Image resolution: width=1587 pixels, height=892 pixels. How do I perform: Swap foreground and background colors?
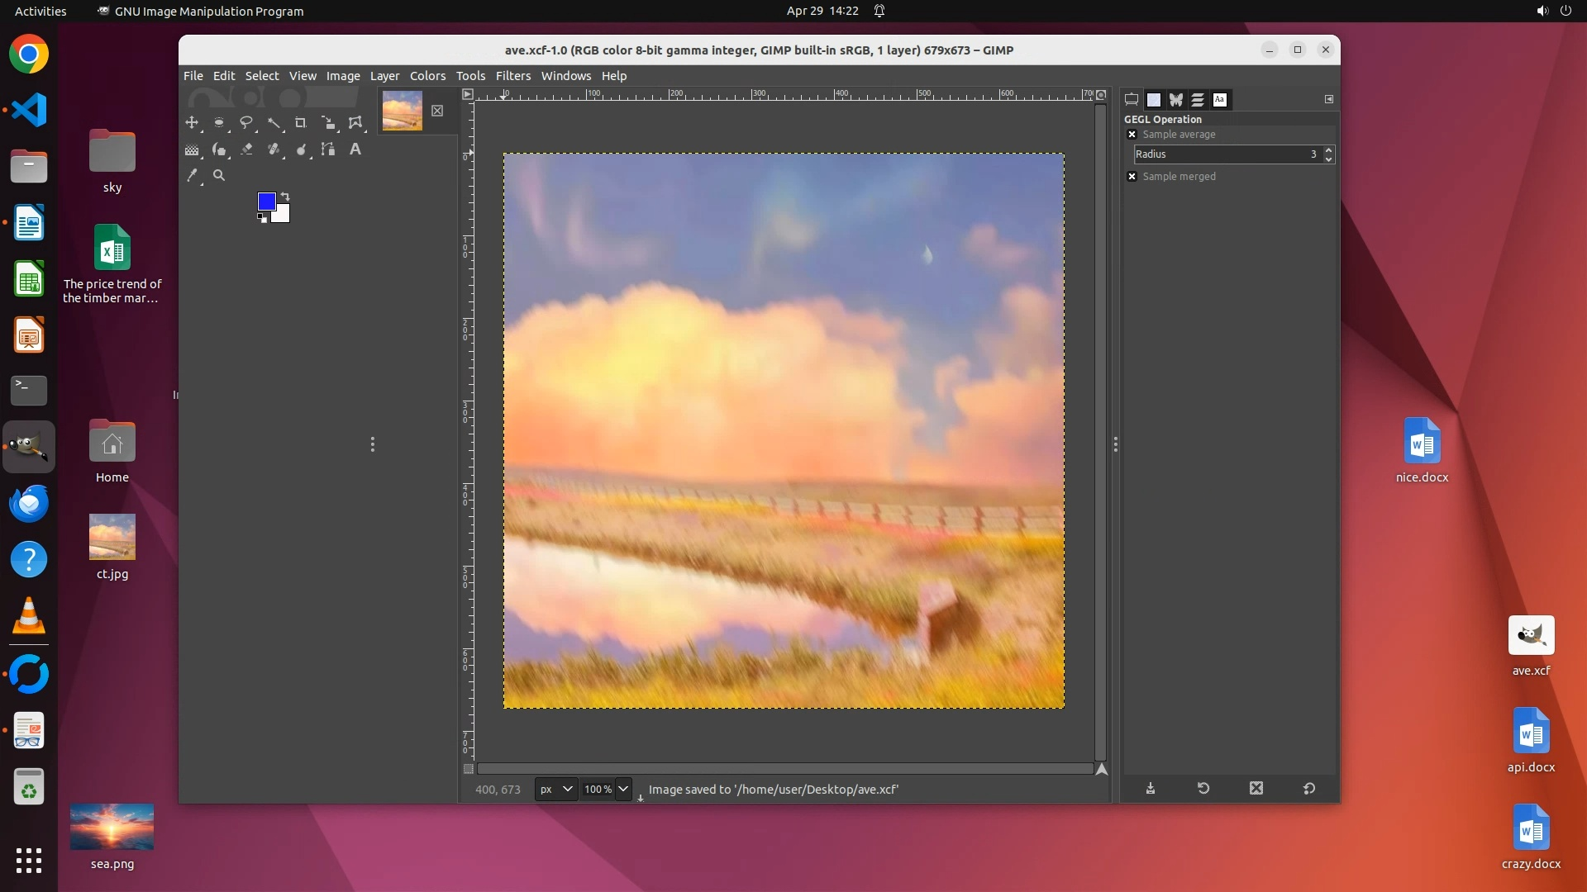285,197
